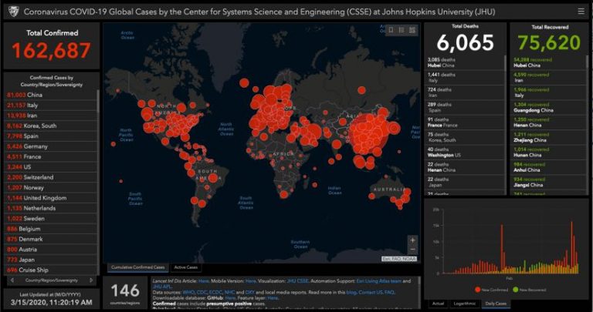
Task: Open the WHO data source link
Action: pos(188,292)
